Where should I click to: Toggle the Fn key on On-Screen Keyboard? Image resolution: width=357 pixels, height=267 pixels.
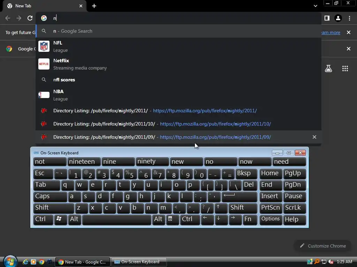click(x=250, y=220)
